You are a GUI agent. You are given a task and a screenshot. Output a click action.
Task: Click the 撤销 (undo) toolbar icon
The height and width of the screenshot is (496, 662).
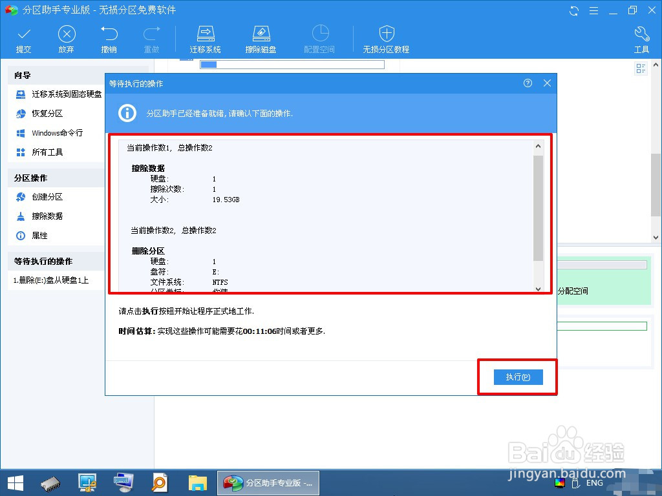[109, 39]
